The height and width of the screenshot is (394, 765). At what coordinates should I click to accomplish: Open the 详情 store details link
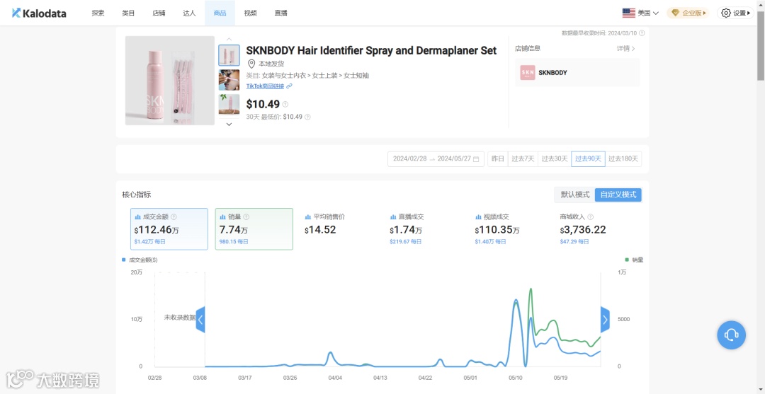coord(626,48)
